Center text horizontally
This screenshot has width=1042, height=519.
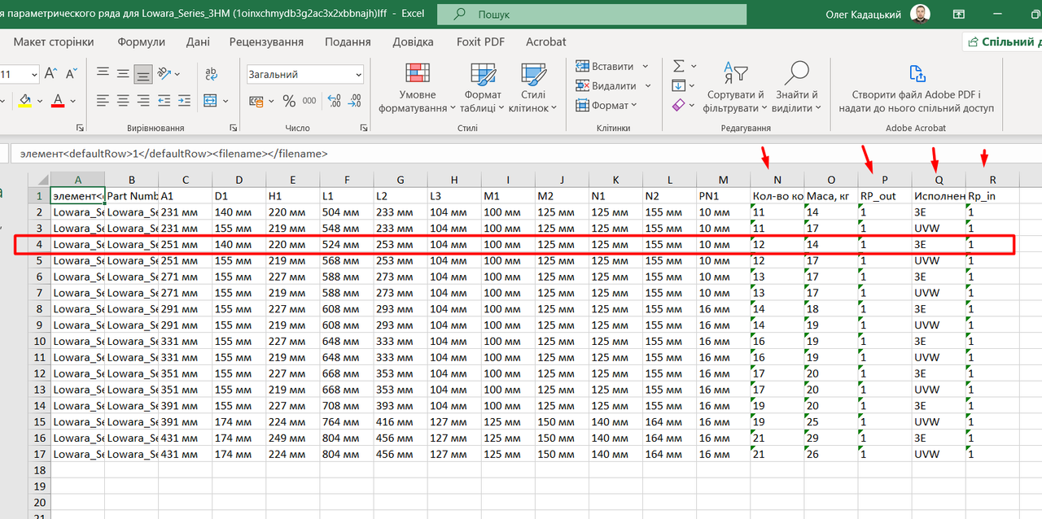pos(123,101)
